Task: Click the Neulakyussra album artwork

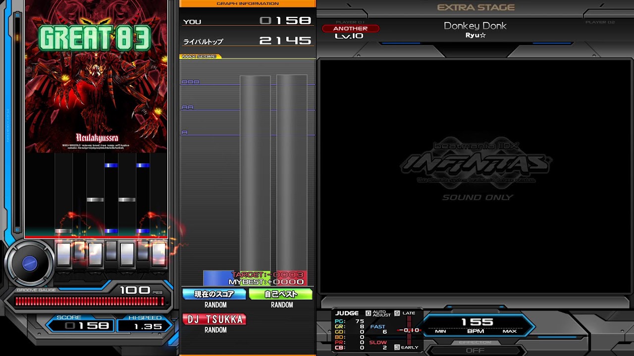Action: (x=96, y=77)
